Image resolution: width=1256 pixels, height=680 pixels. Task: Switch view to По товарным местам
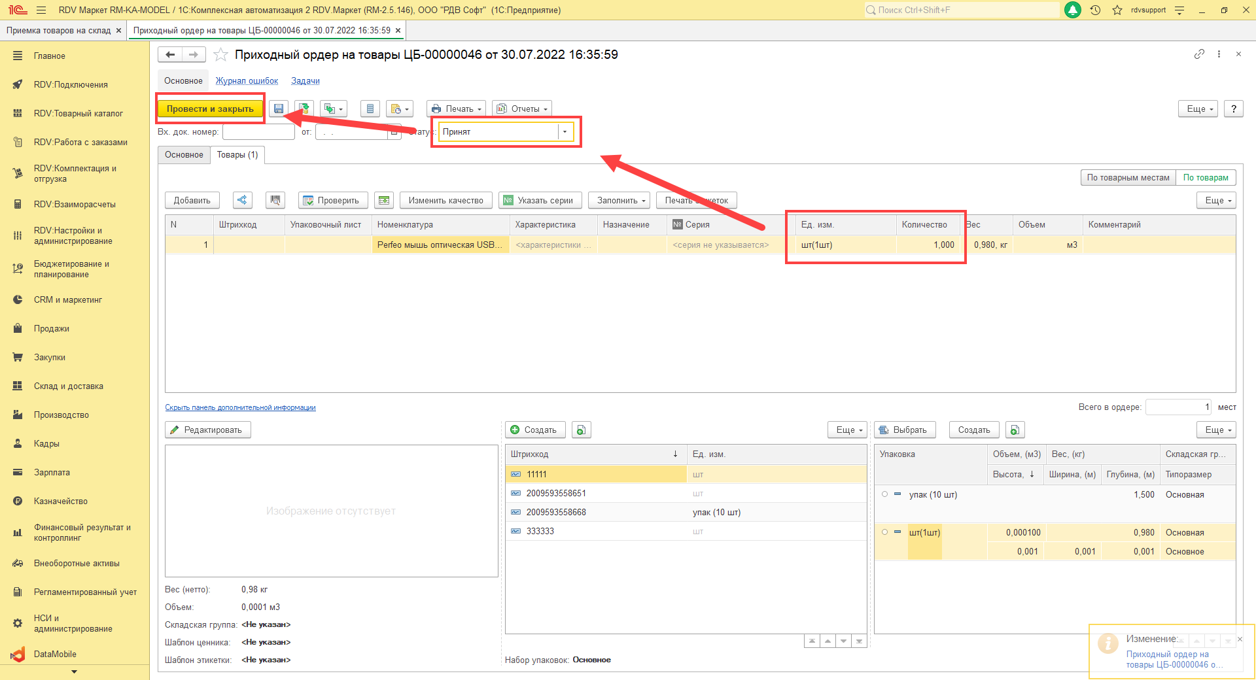click(1128, 177)
